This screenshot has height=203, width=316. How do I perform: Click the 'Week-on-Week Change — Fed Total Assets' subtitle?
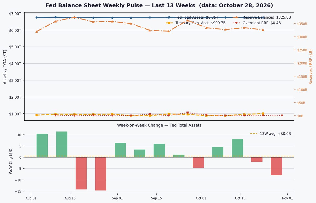tap(159, 125)
